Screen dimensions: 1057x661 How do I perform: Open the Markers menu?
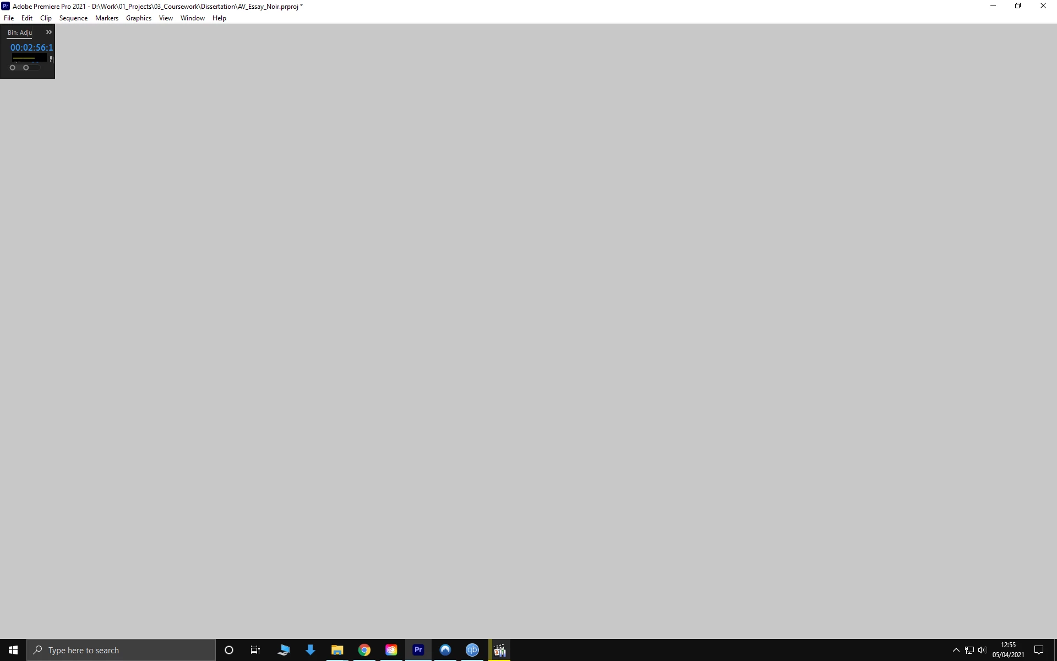click(106, 18)
